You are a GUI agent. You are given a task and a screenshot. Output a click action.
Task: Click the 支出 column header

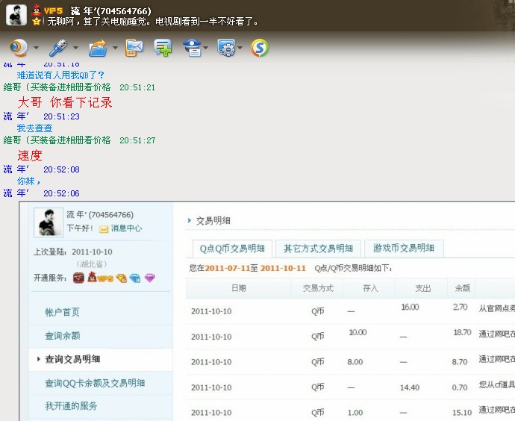[x=422, y=288]
